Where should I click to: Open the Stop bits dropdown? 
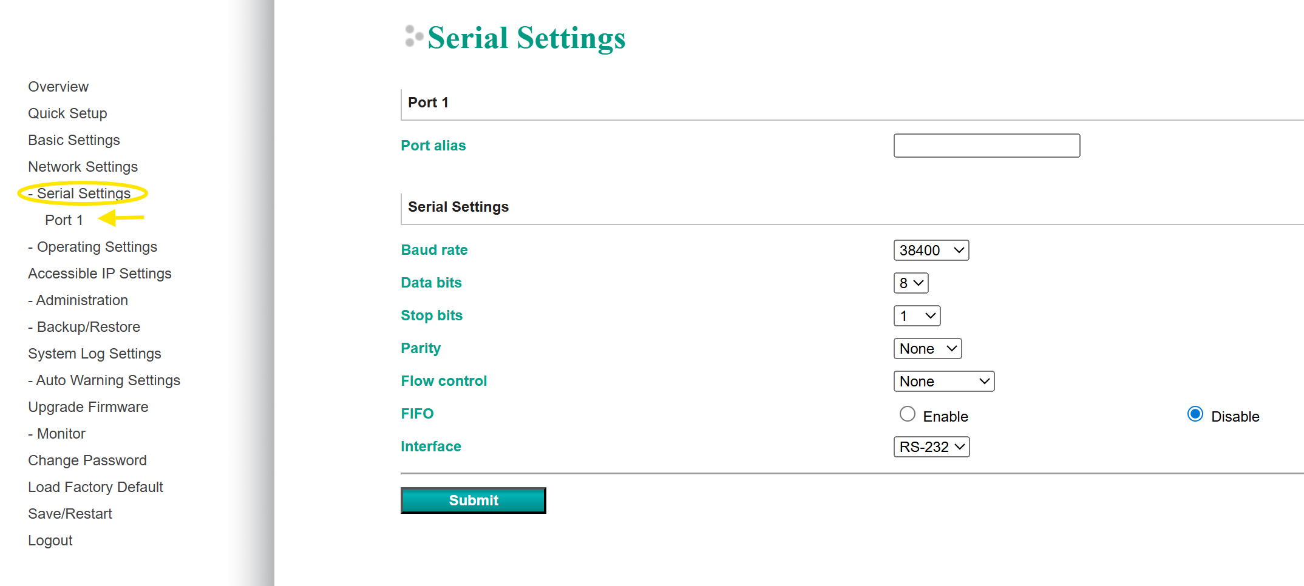[917, 316]
